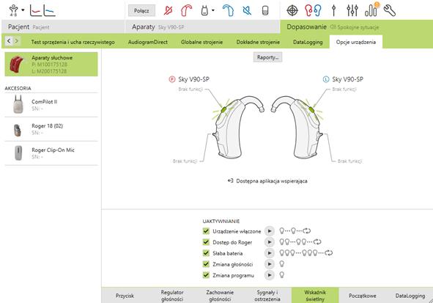Open Dostępna aplikacja wspierająca link
The image size is (433, 303).
point(267,181)
